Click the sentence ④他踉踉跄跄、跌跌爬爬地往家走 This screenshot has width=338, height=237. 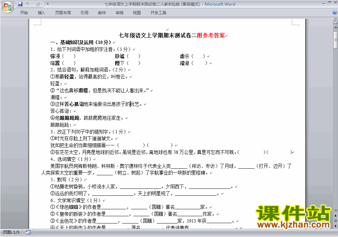87,118
